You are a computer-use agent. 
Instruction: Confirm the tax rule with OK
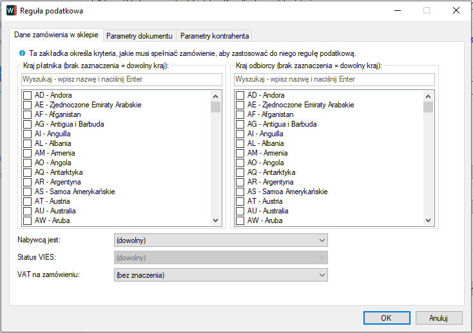click(387, 318)
